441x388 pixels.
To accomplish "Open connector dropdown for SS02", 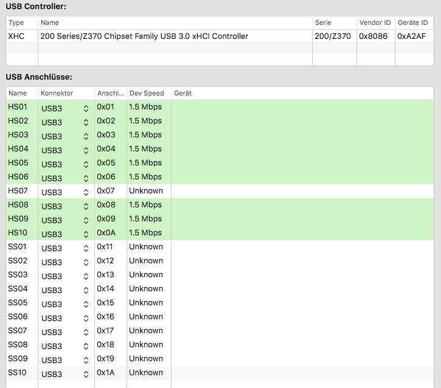I will 65,262.
